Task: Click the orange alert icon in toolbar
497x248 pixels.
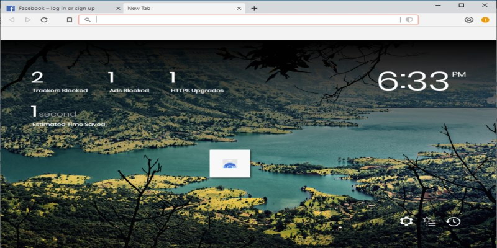Action: [485, 20]
